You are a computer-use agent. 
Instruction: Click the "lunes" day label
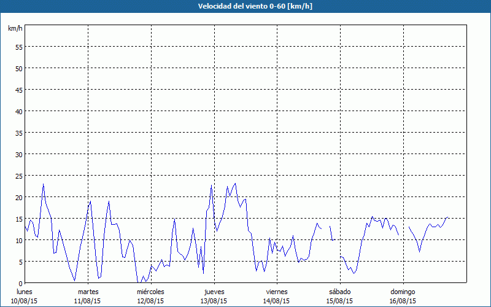[x=25, y=292]
